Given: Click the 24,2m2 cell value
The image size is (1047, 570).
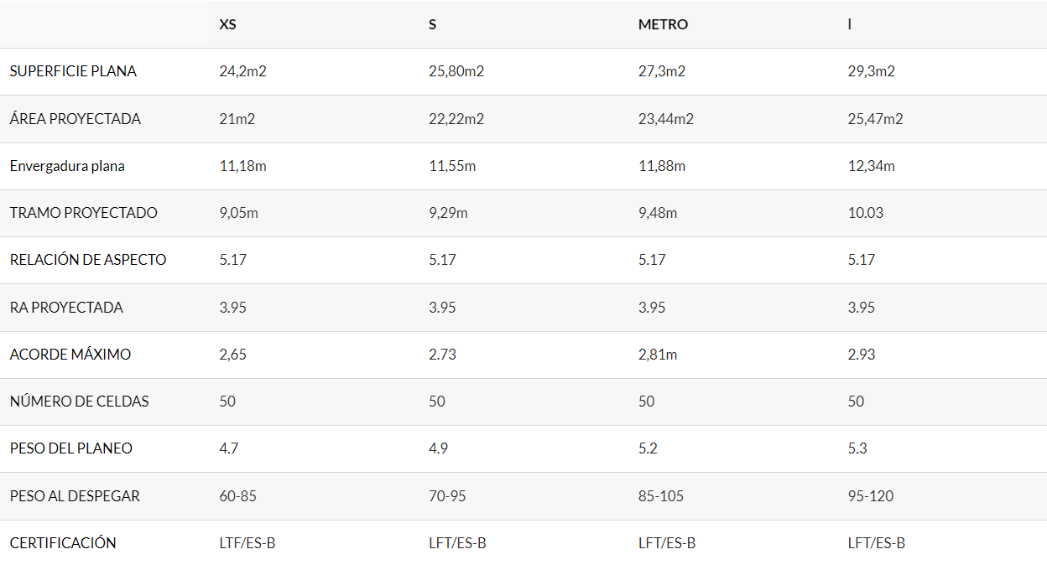Looking at the screenshot, I should pyautogui.click(x=242, y=71).
